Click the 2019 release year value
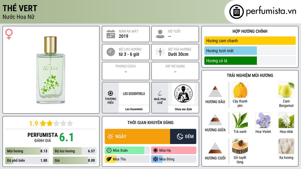301x169 pixels. [x=123, y=36]
